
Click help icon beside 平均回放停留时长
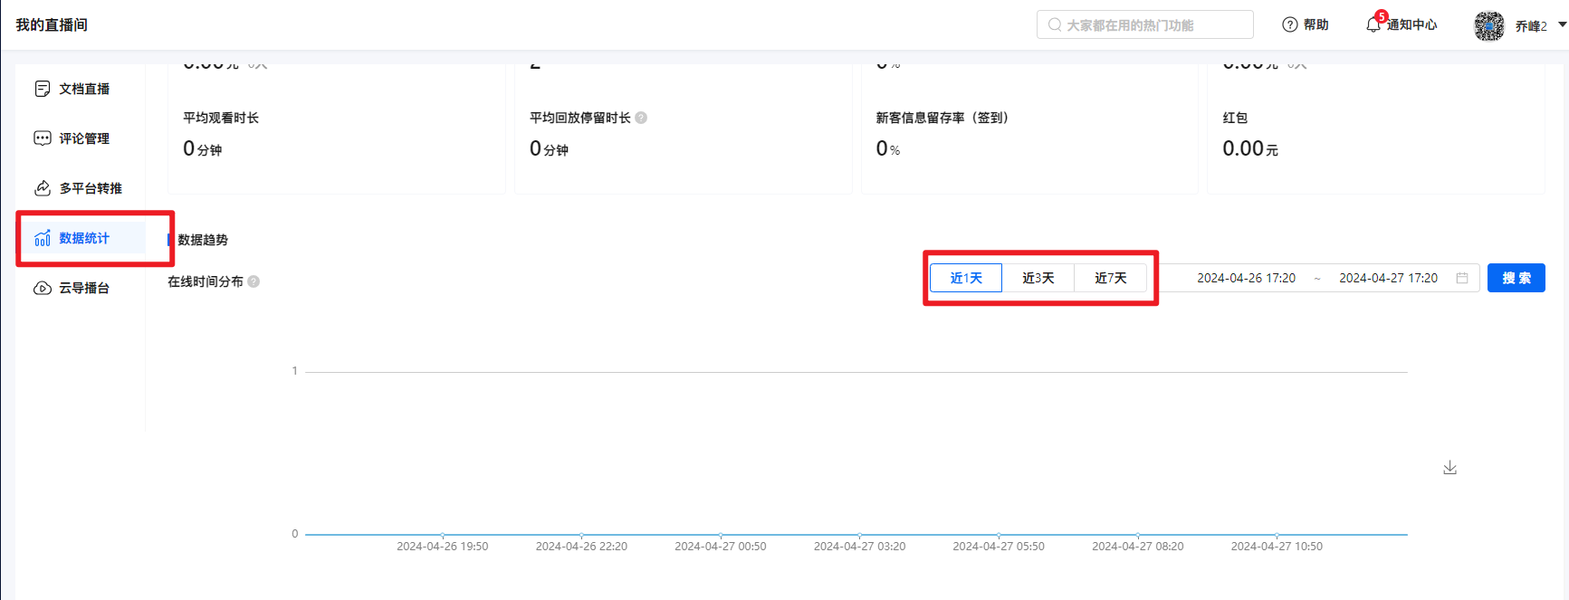coord(641,118)
